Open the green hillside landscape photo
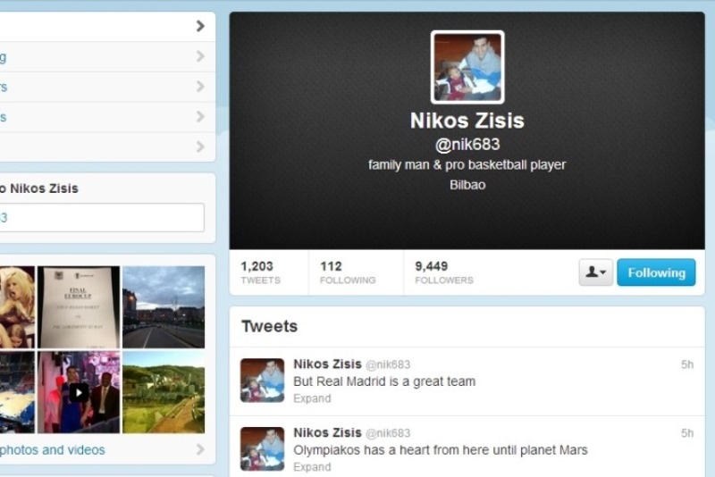 164,392
